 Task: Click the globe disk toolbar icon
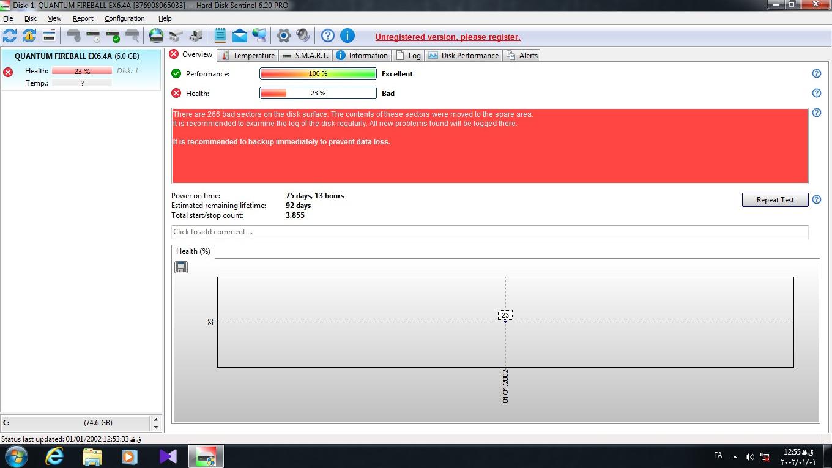[x=157, y=35]
